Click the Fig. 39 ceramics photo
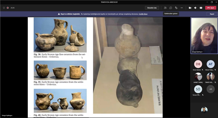The height and width of the screenshot is (118, 218). (60, 70)
